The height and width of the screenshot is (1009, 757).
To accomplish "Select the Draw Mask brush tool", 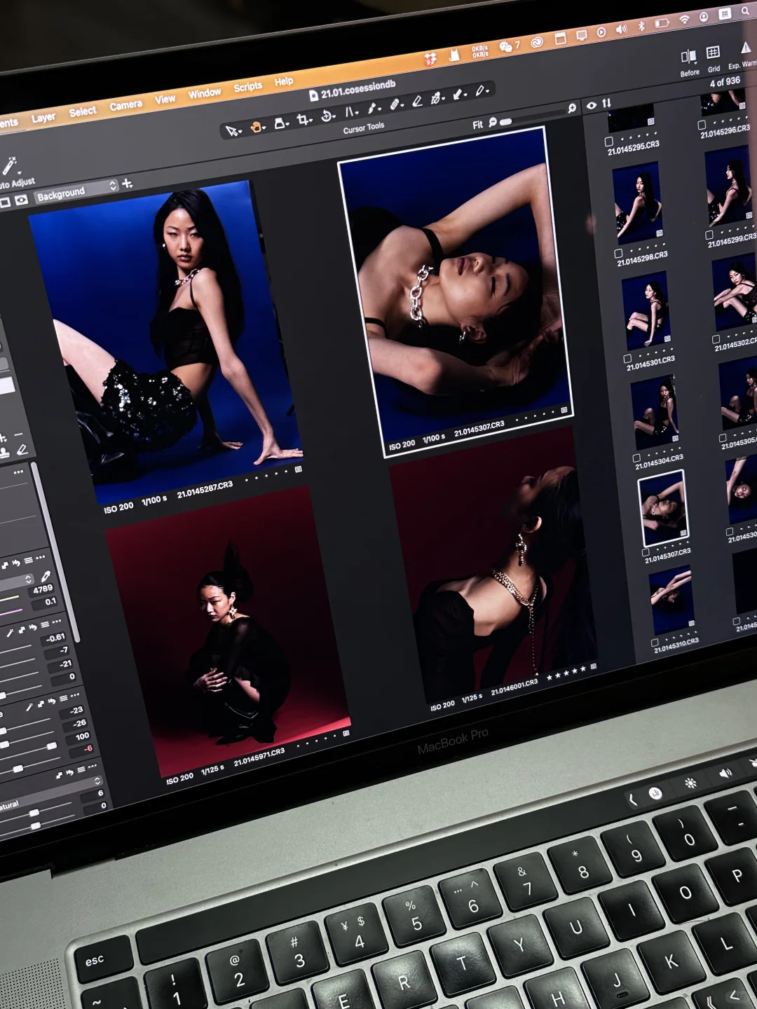I will (373, 108).
